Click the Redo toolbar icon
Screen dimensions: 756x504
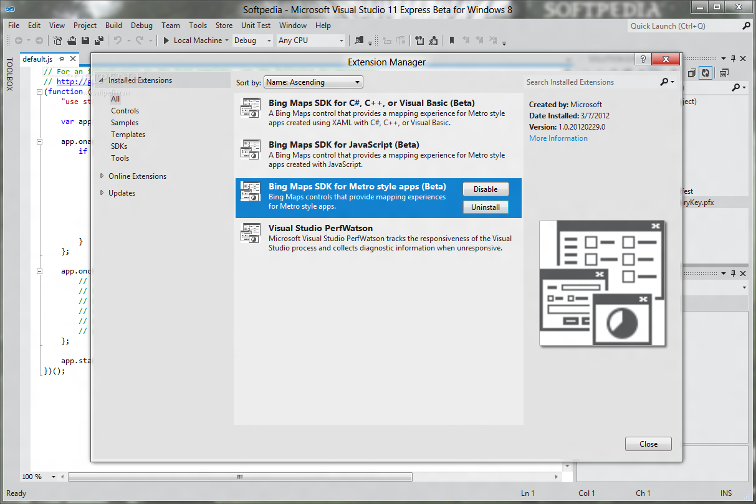point(140,40)
